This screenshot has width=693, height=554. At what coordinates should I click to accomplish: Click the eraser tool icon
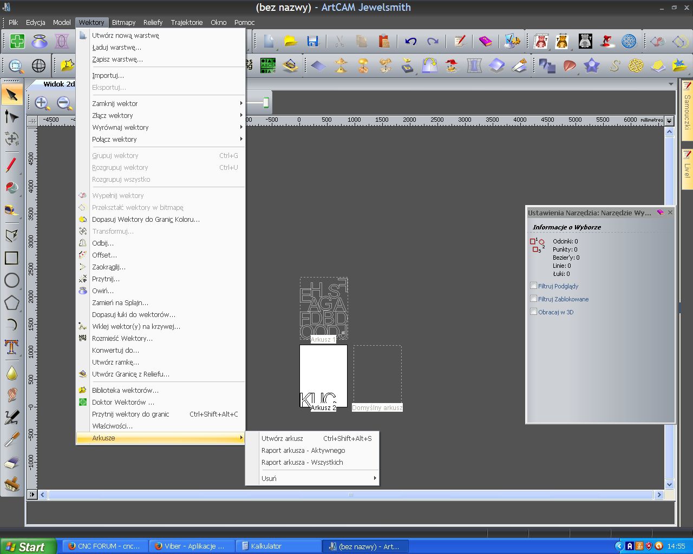click(x=12, y=463)
